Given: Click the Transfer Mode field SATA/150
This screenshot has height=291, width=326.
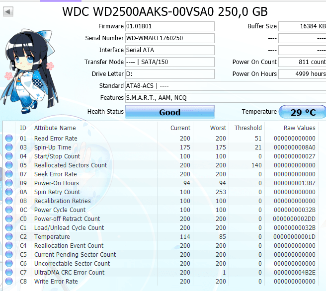Looking at the screenshot, I should [170, 62].
